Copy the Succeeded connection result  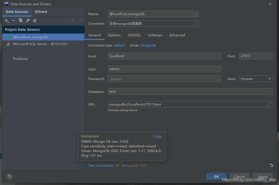coord(157,136)
